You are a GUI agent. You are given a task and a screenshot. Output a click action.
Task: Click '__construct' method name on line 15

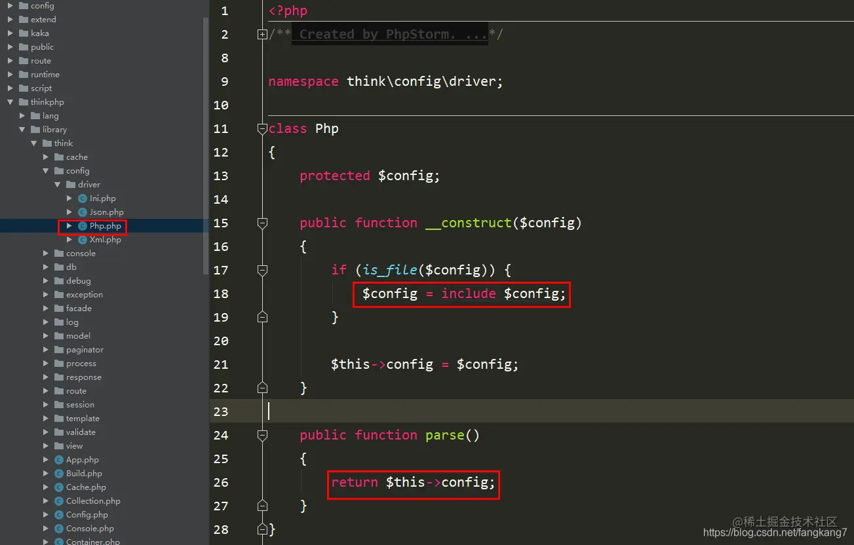(x=468, y=223)
